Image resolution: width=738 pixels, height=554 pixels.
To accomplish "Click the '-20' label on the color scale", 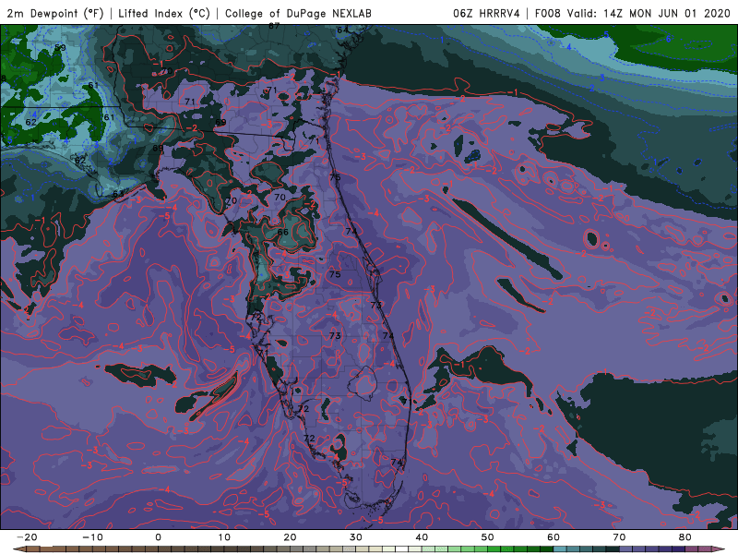I will pos(27,537).
